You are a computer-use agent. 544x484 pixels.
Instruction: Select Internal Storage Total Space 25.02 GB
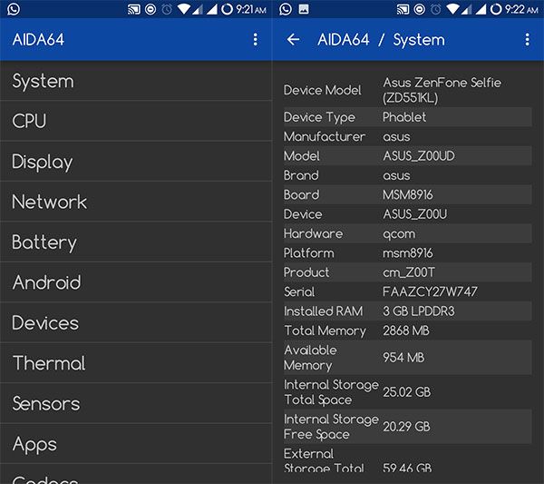click(408, 392)
